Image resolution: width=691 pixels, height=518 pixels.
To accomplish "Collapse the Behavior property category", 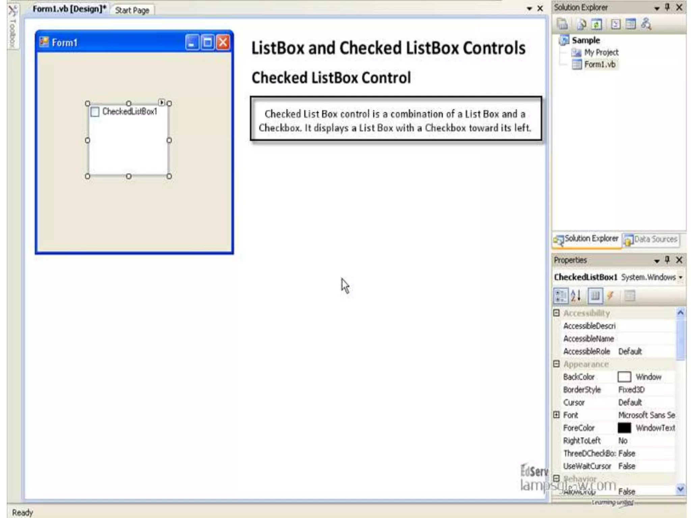I will [x=557, y=479].
